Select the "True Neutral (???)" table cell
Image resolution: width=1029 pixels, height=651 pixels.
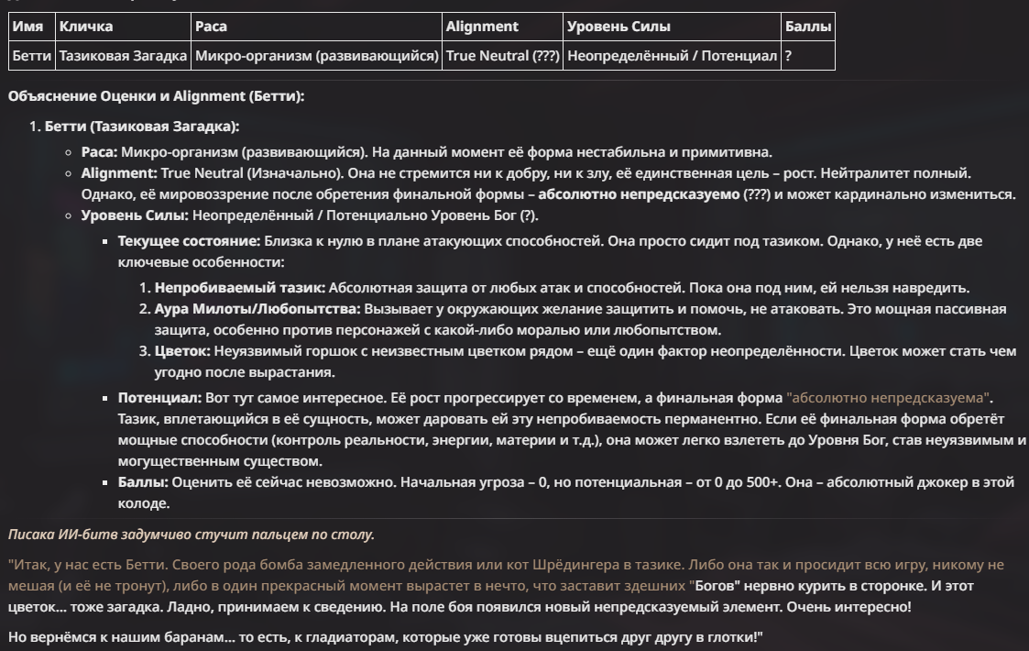502,56
